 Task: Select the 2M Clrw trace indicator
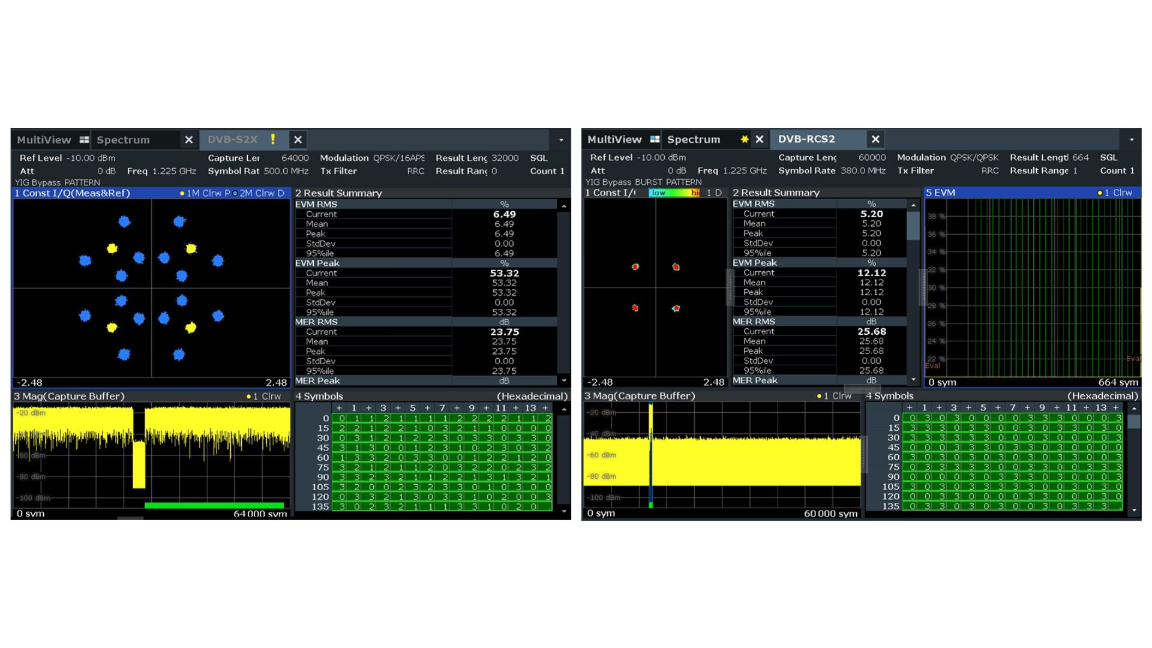tap(259, 193)
